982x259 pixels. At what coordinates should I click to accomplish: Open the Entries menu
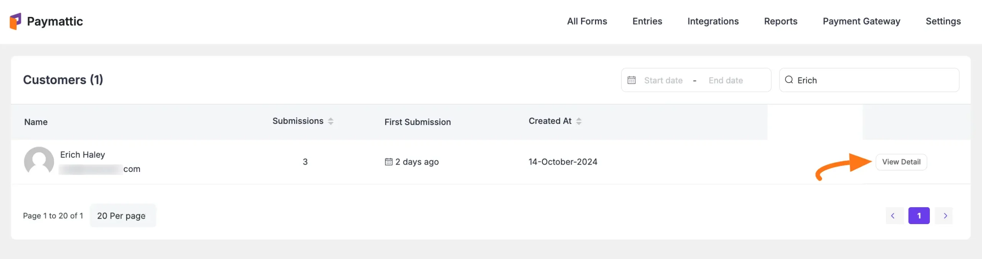pos(647,21)
